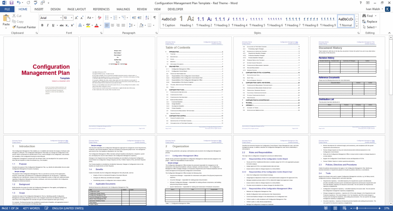Toggle Italic formatting on

pos(47,25)
